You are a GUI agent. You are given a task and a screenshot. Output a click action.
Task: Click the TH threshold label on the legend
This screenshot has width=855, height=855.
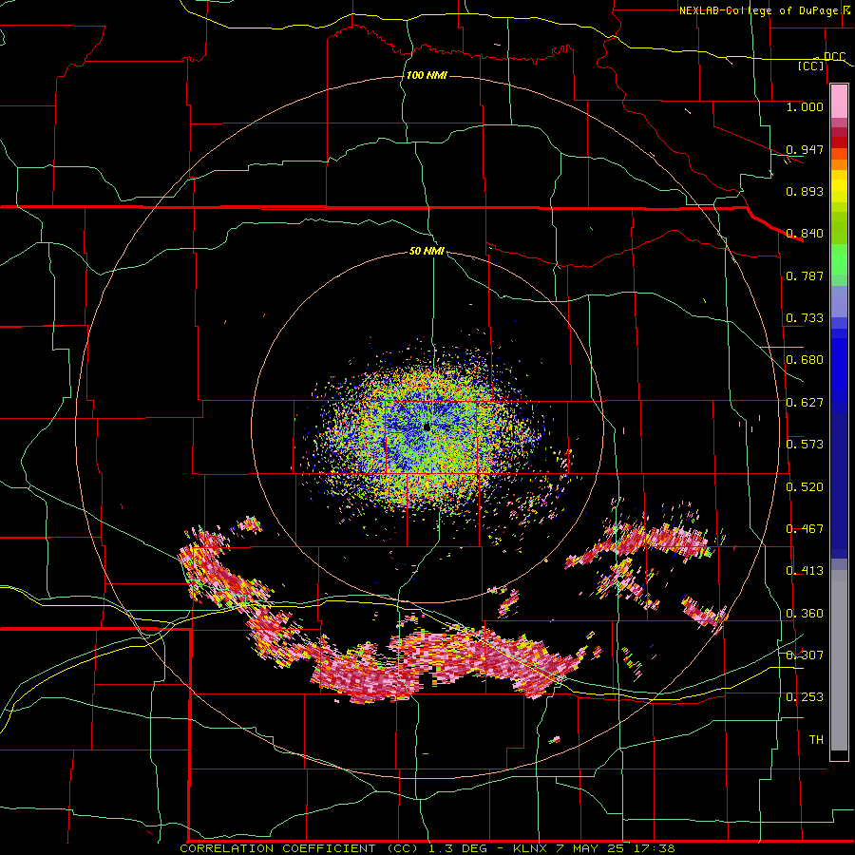pos(816,740)
